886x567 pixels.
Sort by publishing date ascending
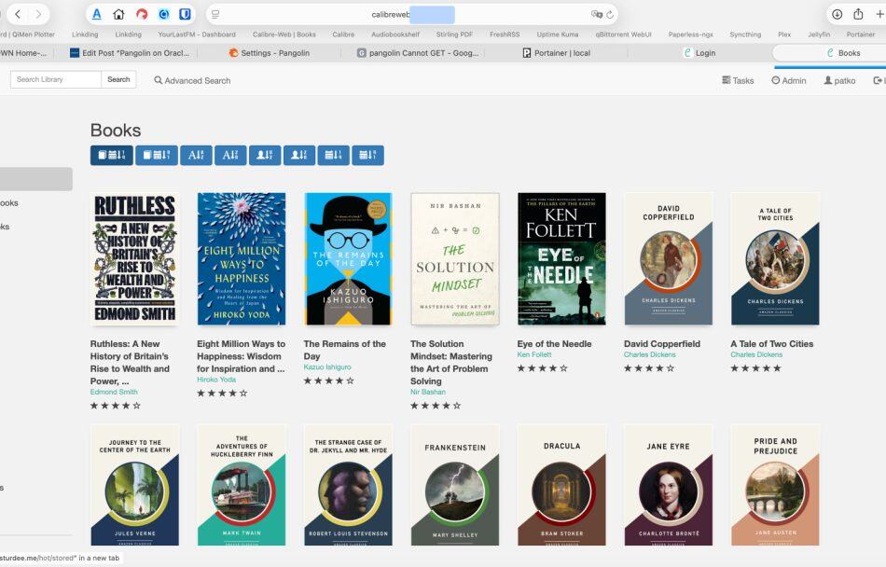pos(367,155)
